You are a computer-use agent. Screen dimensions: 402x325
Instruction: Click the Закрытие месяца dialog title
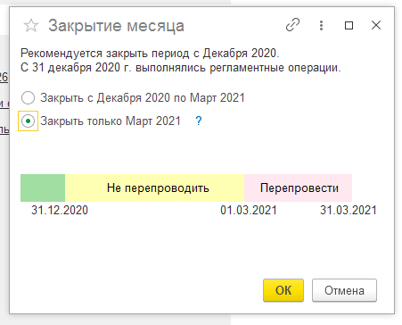coord(116,26)
